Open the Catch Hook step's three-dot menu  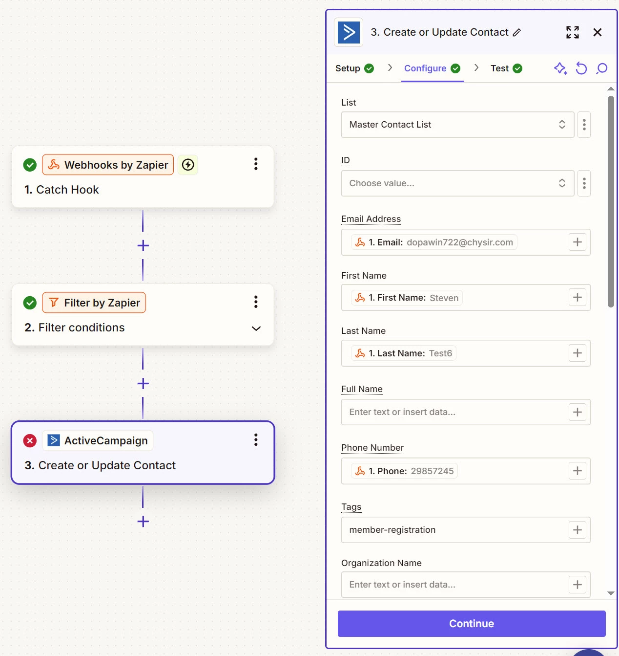click(256, 164)
